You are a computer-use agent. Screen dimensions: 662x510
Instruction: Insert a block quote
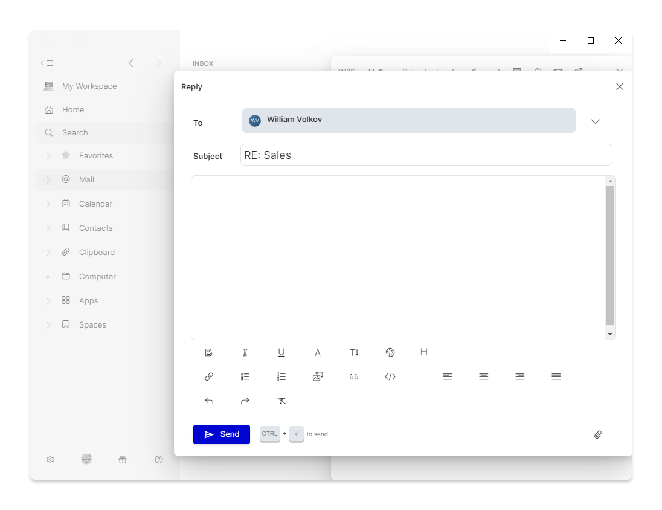354,376
